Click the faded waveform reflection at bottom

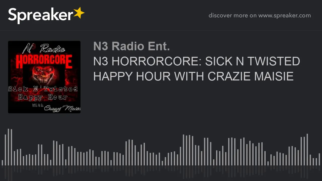coord(161,173)
